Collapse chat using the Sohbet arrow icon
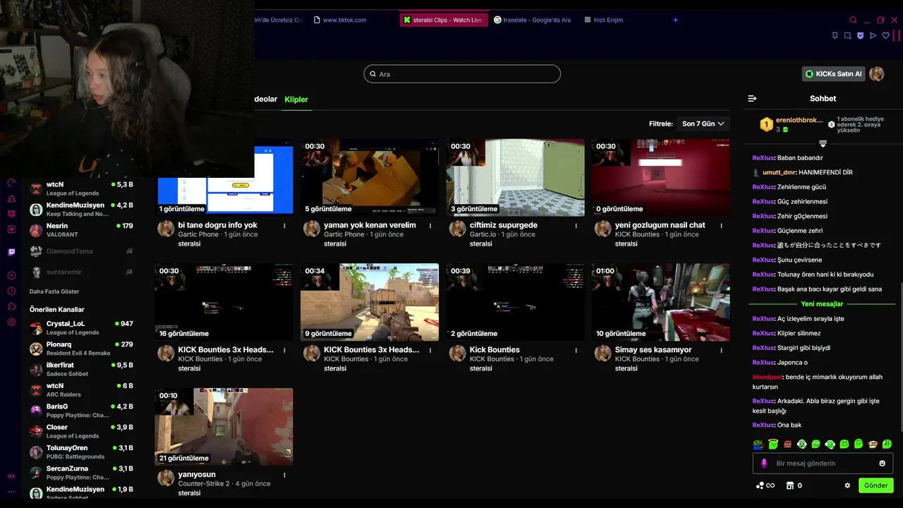 click(x=752, y=99)
